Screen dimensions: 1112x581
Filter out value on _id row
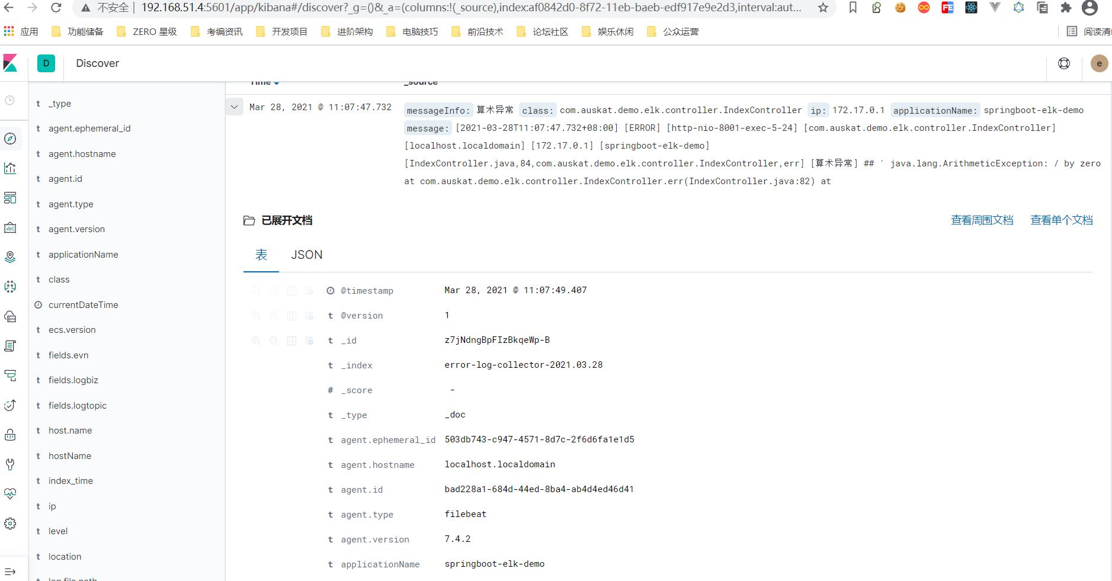pos(274,341)
